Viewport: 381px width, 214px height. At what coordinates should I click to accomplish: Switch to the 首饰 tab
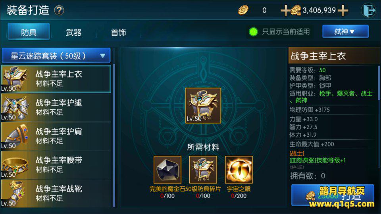point(118,32)
